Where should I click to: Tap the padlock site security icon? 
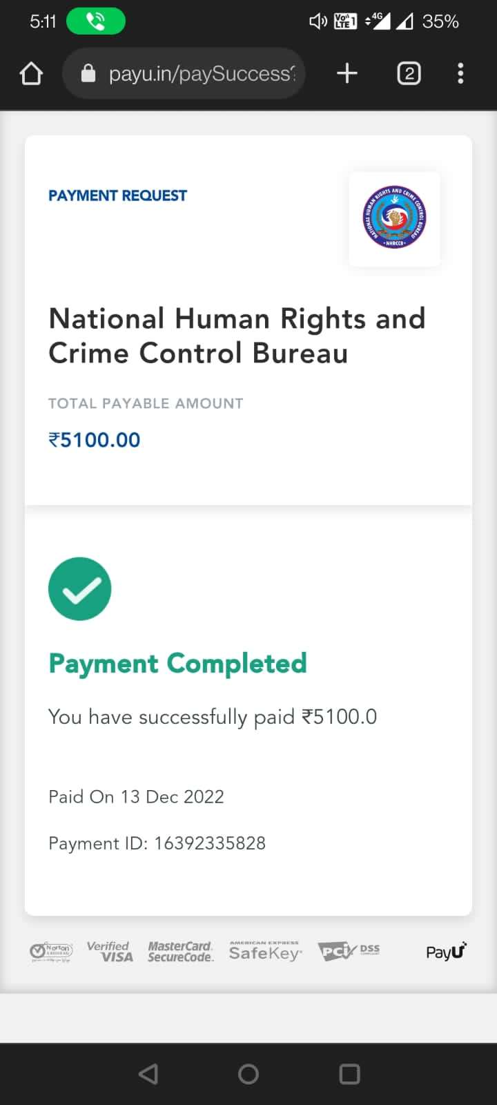click(88, 73)
